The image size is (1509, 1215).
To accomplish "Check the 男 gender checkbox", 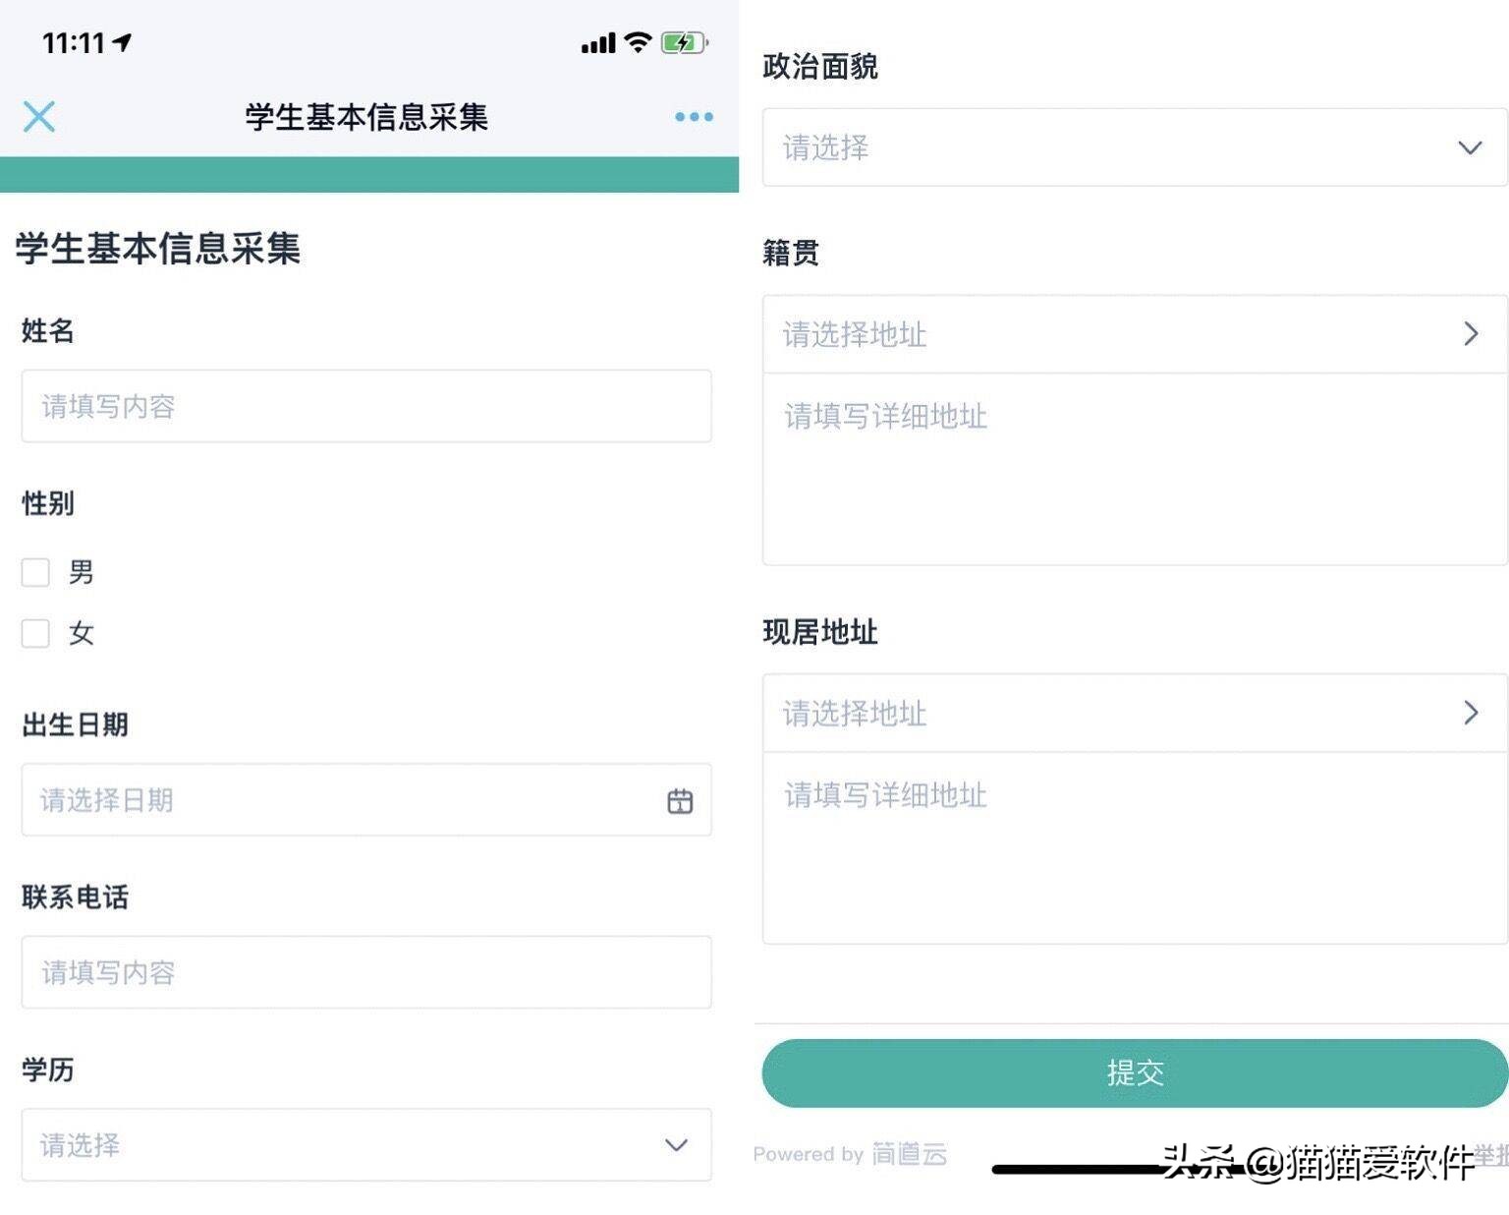I will pos(35,572).
